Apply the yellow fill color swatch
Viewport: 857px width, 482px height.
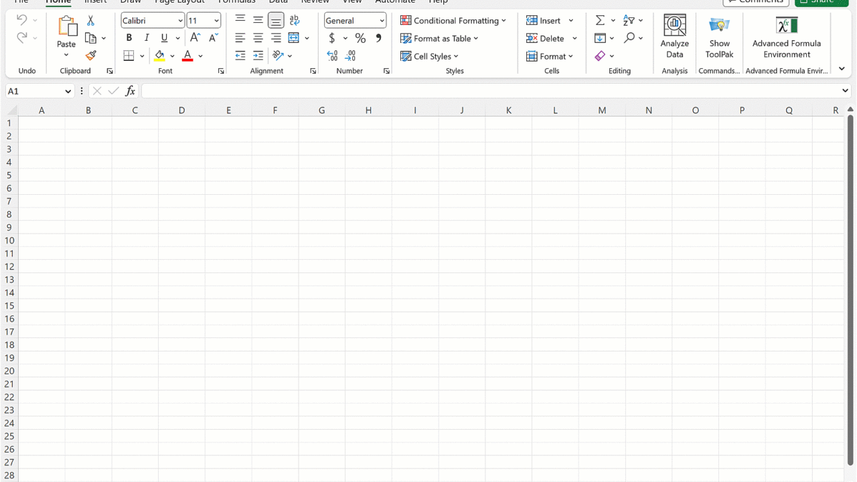[x=159, y=56]
